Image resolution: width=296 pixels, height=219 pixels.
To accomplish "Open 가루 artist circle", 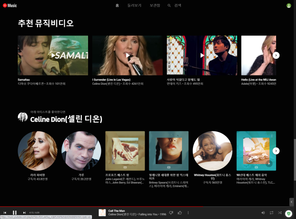I will [x=81, y=151].
